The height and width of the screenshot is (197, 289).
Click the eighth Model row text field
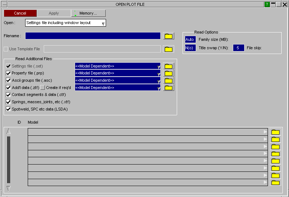[148, 182]
